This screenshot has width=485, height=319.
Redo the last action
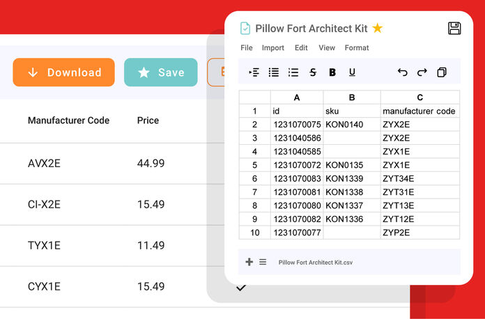pos(422,72)
